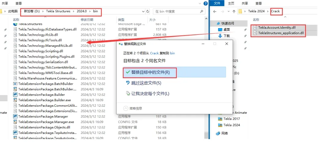The image size is (321, 144).
Task: Click the magnifier icon in bin search box
Action: click(x=202, y=11)
